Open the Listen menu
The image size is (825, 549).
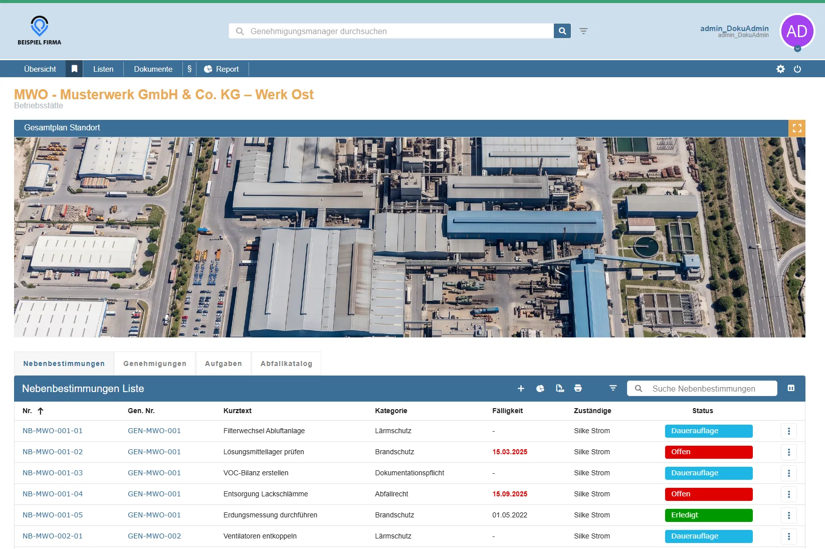point(103,69)
